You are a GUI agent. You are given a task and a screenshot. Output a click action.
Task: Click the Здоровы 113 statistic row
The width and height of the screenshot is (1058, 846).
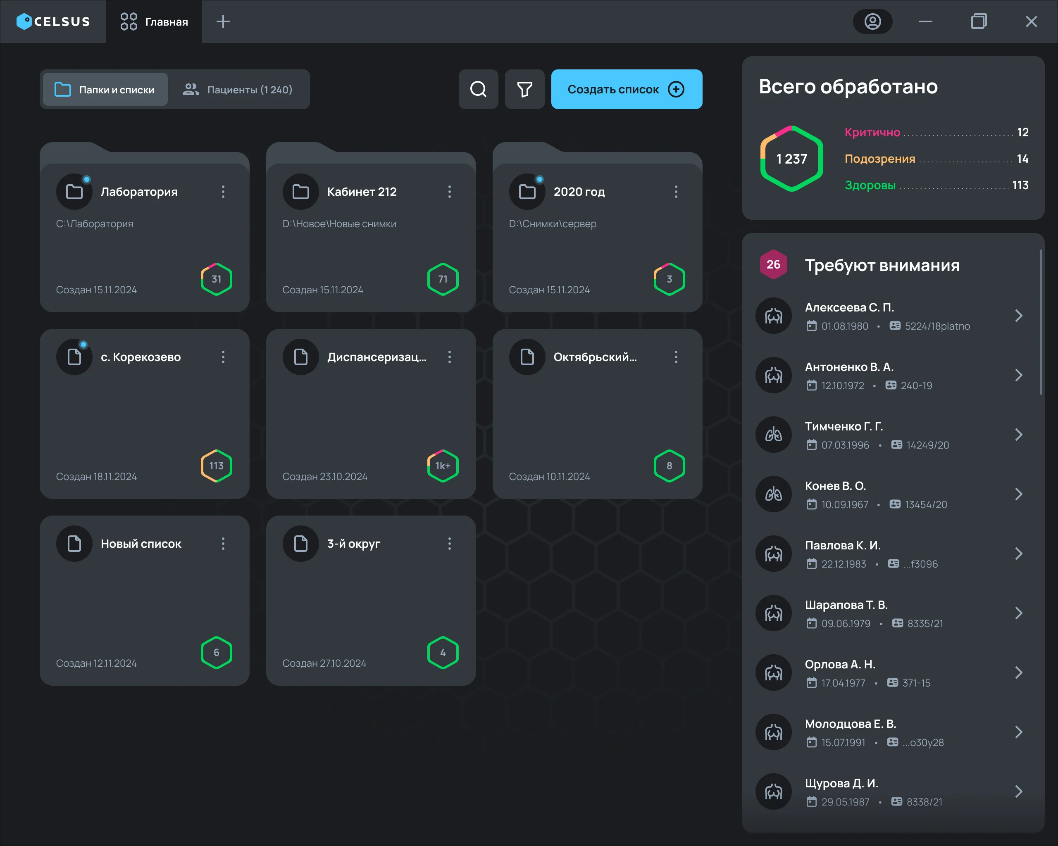(936, 185)
